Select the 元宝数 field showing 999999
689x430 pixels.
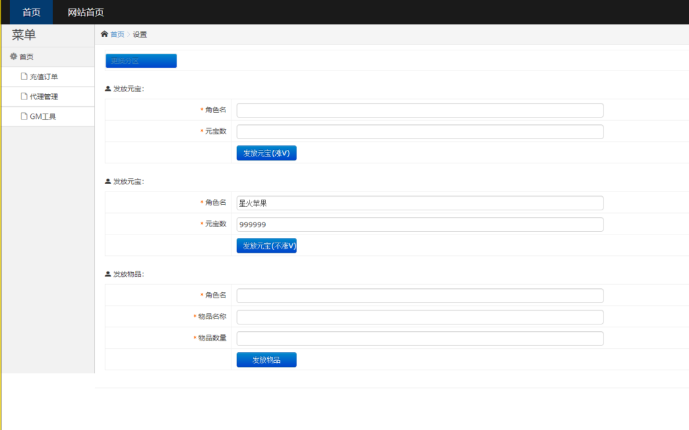[420, 224]
